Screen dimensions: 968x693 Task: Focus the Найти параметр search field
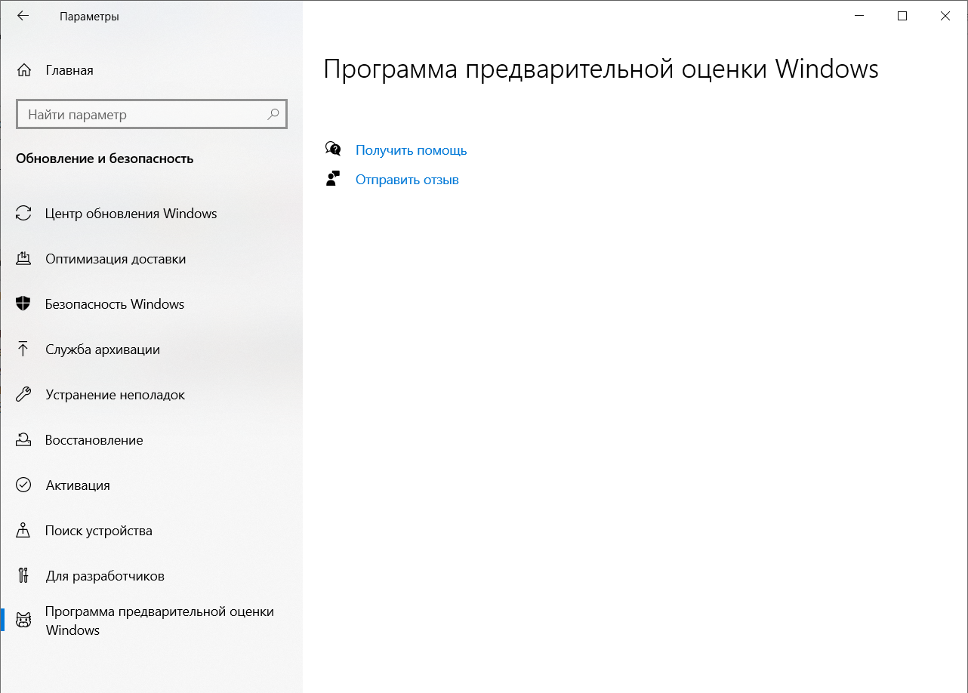pos(152,115)
